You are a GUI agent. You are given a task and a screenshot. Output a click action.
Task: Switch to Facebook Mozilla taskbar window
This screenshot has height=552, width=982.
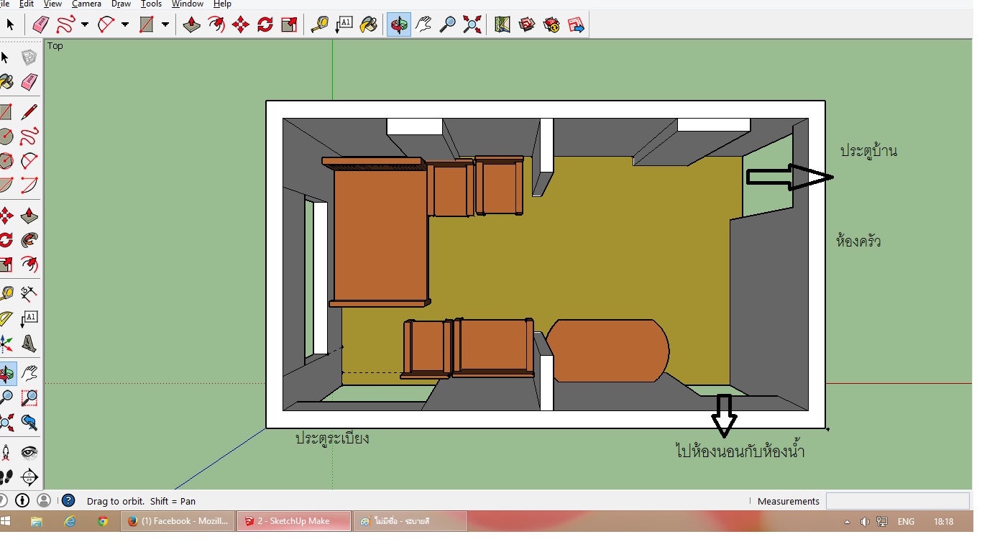point(178,521)
